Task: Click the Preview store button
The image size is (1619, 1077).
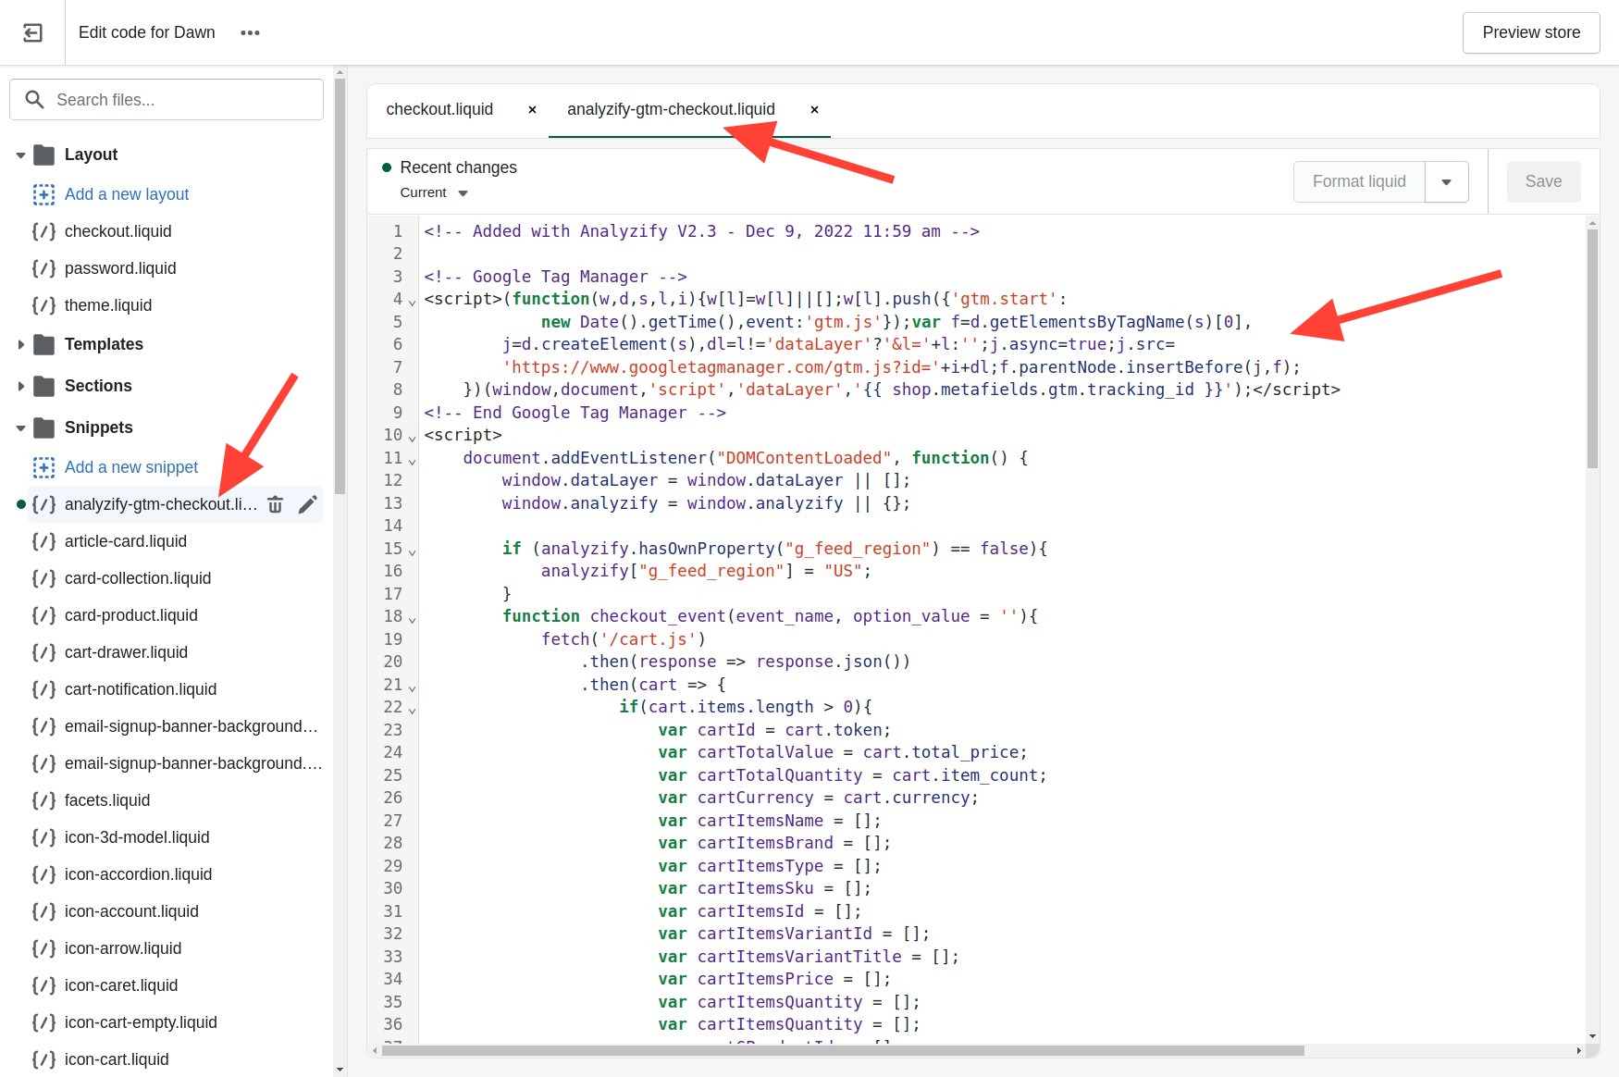Action: [1531, 32]
